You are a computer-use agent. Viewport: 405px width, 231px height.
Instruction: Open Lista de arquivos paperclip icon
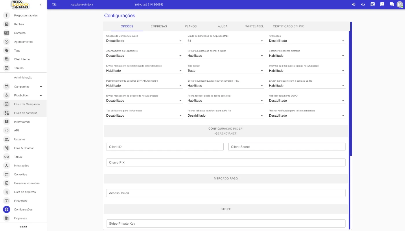pos(7,192)
